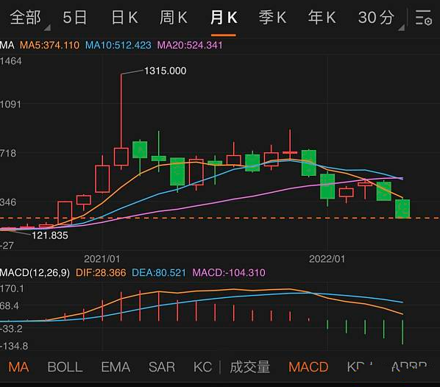
Task: Toggle the EMA indicator overlay
Action: 116,367
